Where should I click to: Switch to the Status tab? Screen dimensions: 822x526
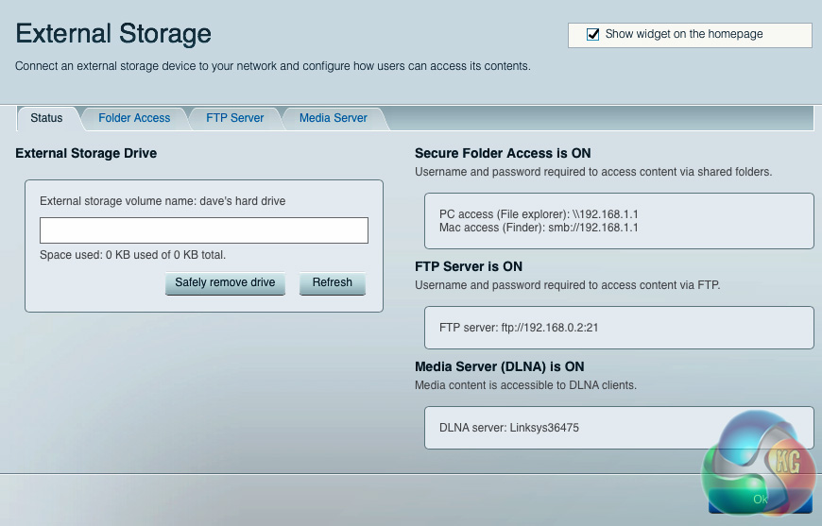coord(46,118)
